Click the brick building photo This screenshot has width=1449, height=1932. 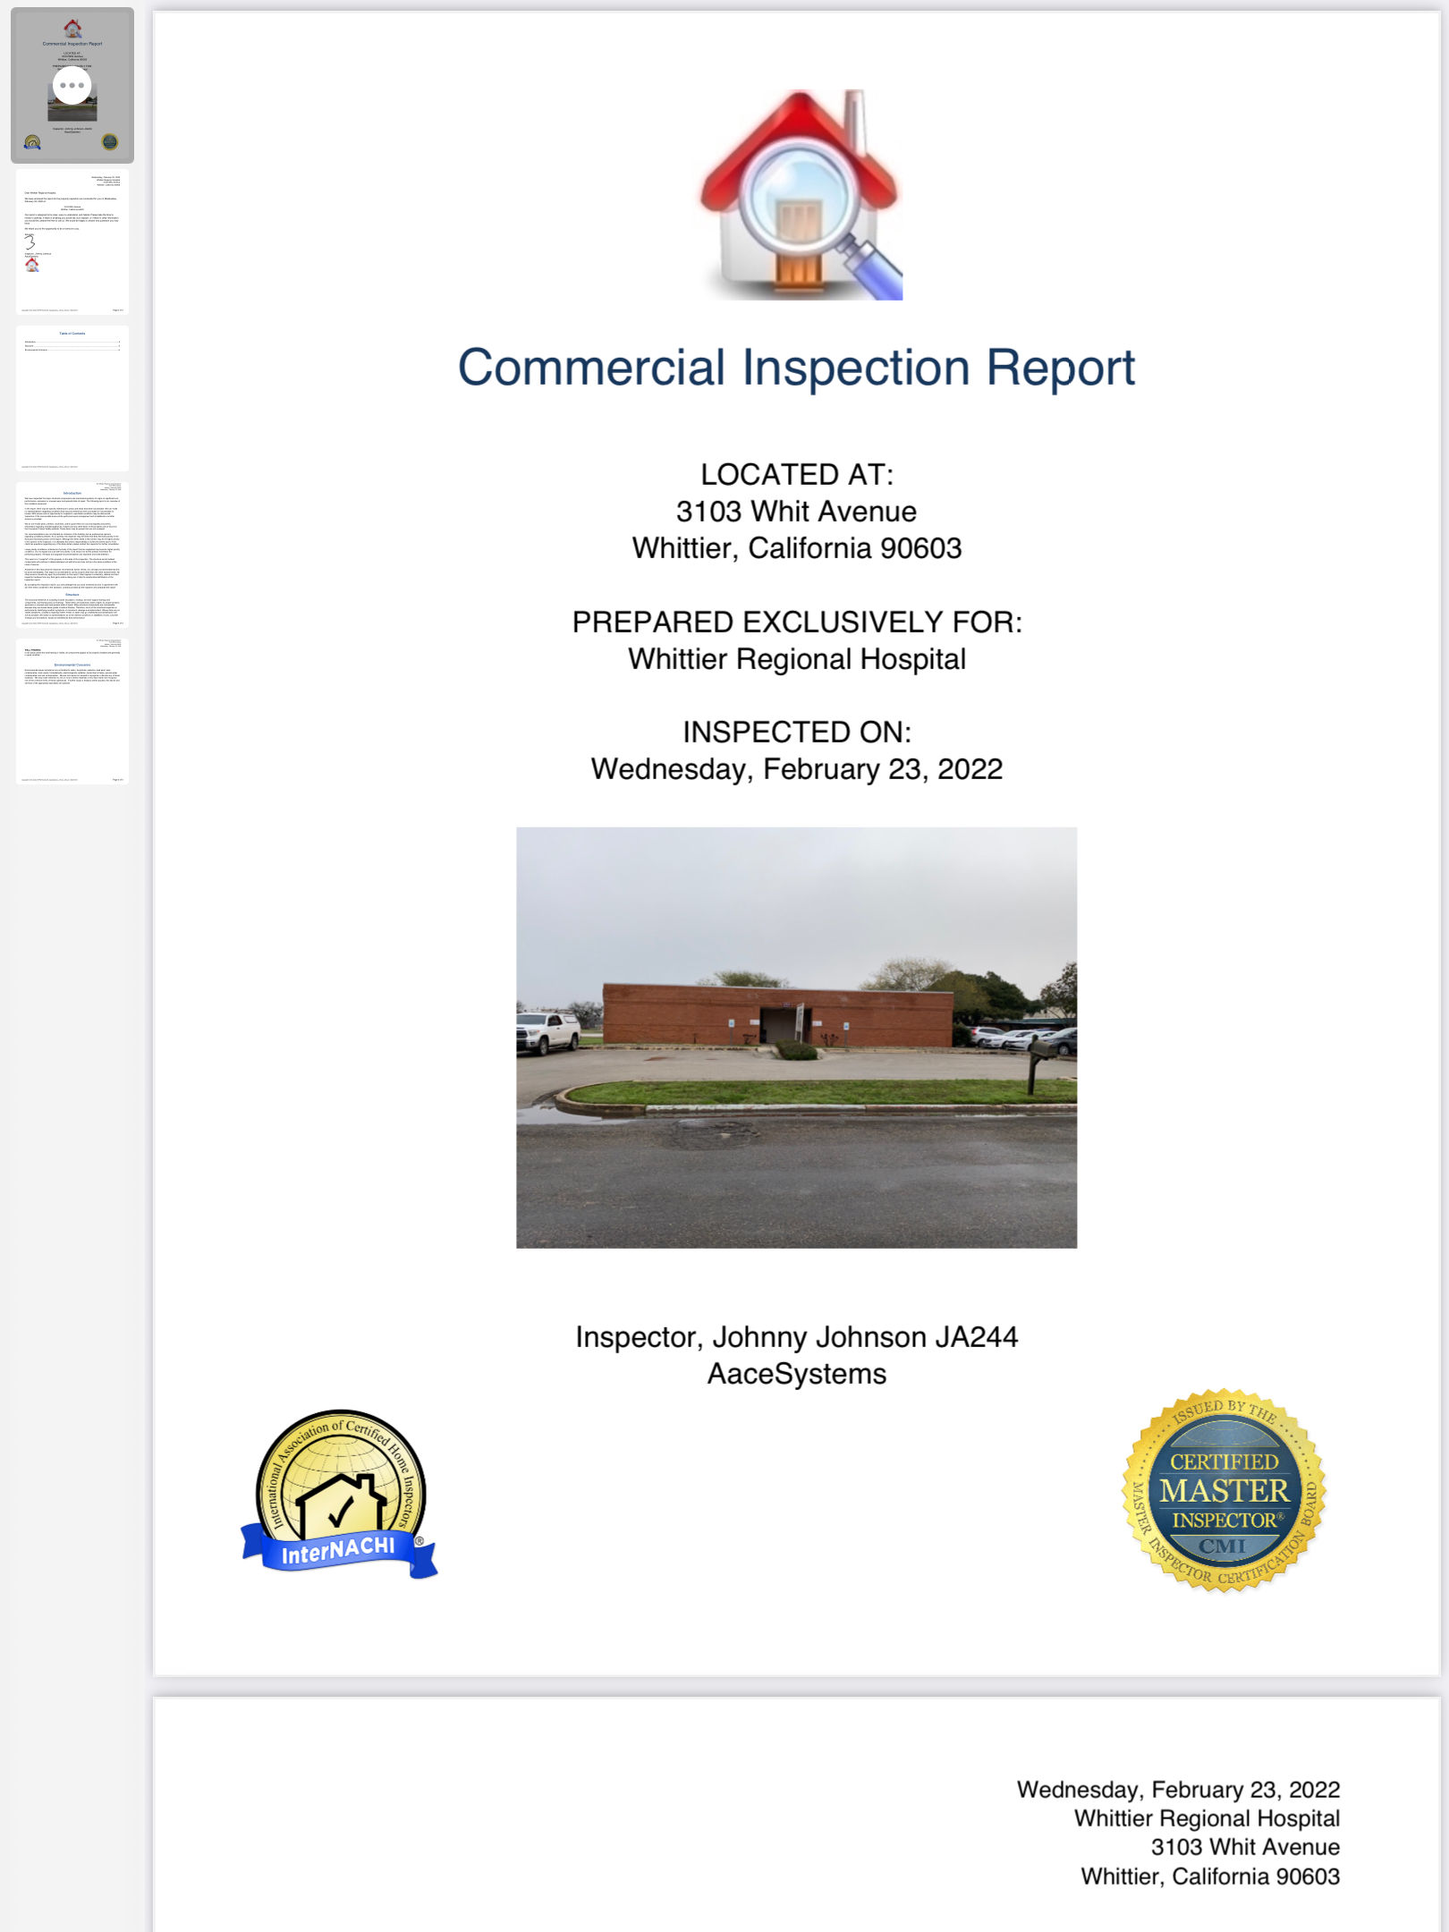[x=796, y=1038]
